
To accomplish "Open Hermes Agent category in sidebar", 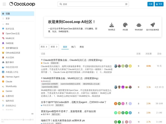I will point(12,77).
